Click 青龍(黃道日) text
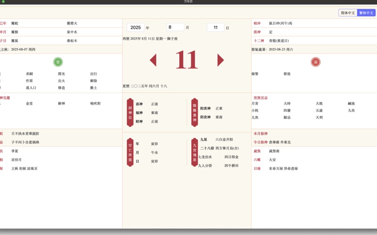Viewport: 377px width, 235px height. point(279,41)
